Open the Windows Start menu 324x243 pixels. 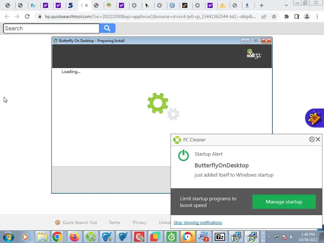tap(9, 237)
